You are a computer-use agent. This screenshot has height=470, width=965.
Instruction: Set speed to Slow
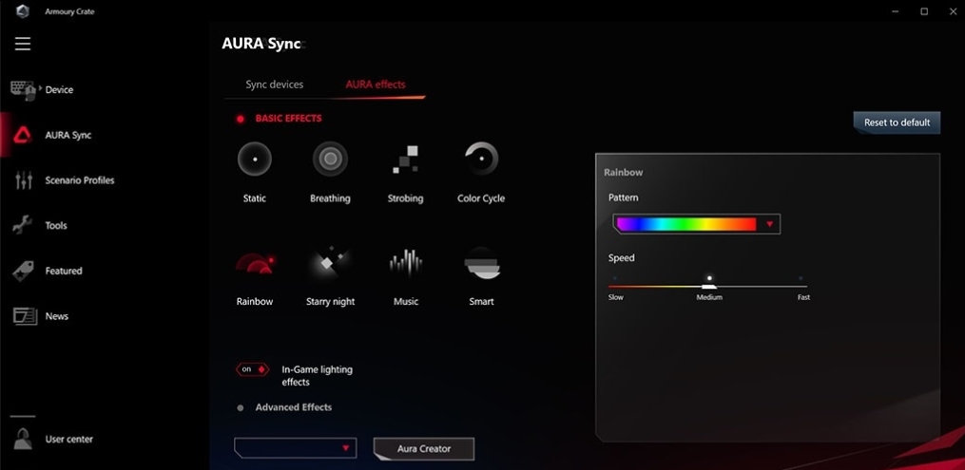(615, 297)
